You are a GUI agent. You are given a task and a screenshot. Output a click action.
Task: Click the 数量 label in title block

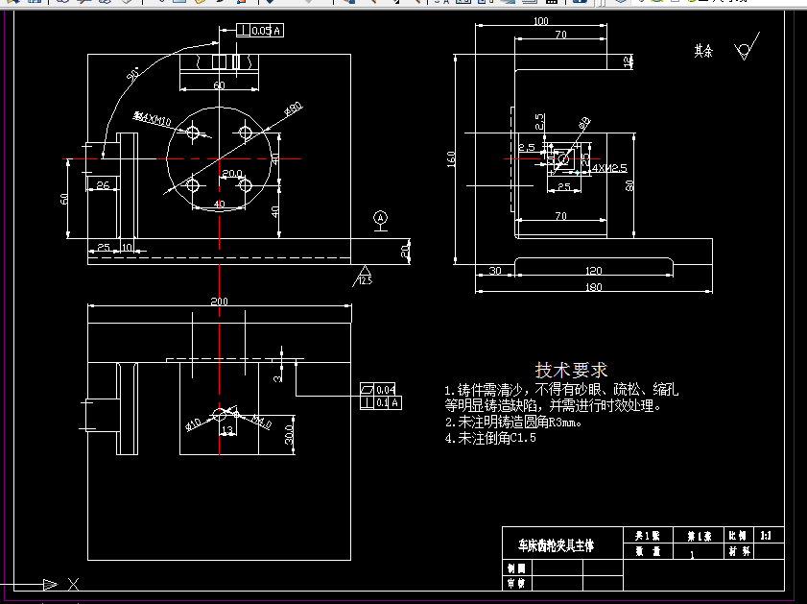648,551
